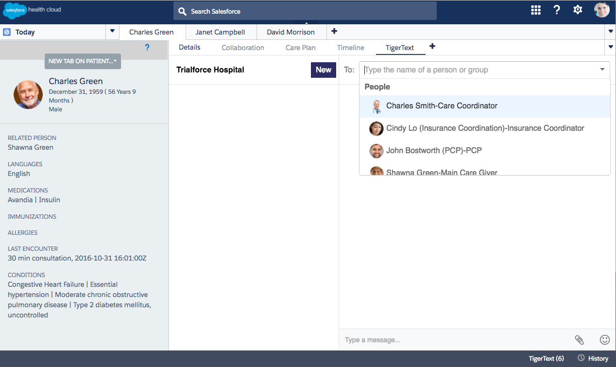This screenshot has width=616, height=367.
Task: Open the emoji picker icon
Action: click(x=605, y=340)
